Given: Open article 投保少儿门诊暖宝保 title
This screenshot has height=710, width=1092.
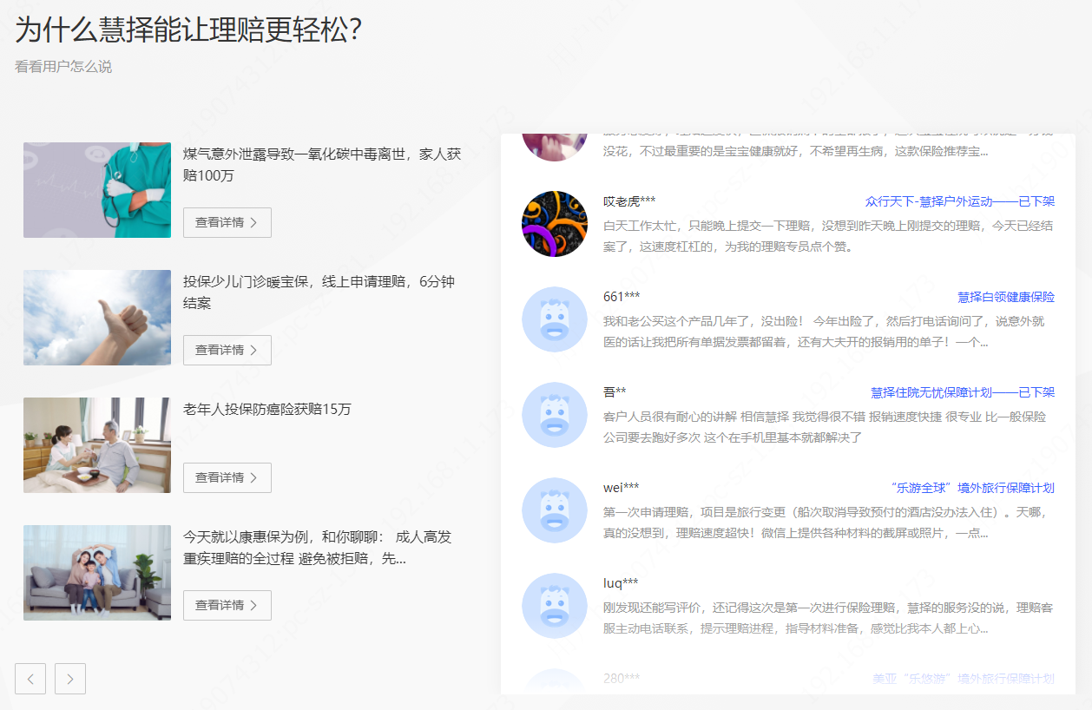Looking at the screenshot, I should (319, 293).
